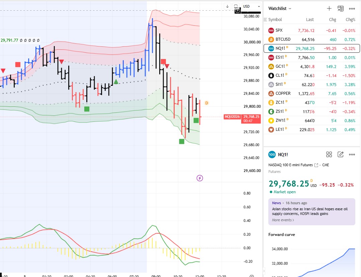Open the four-squares grid icon in the NQ1! details panel
361x277 pixels.
tap(329, 154)
